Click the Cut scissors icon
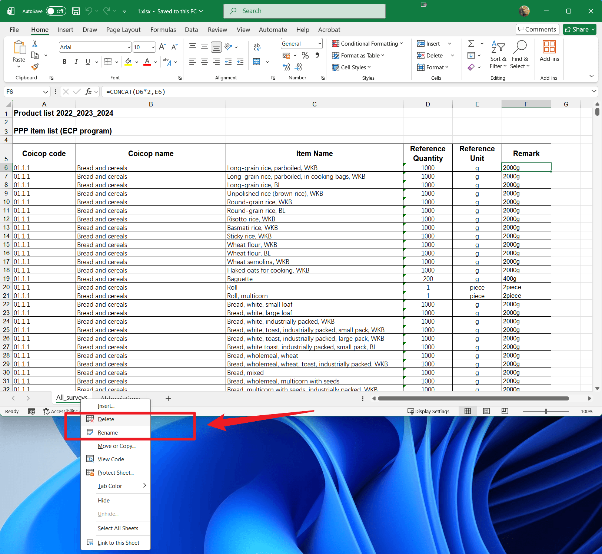The height and width of the screenshot is (554, 602). click(35, 44)
